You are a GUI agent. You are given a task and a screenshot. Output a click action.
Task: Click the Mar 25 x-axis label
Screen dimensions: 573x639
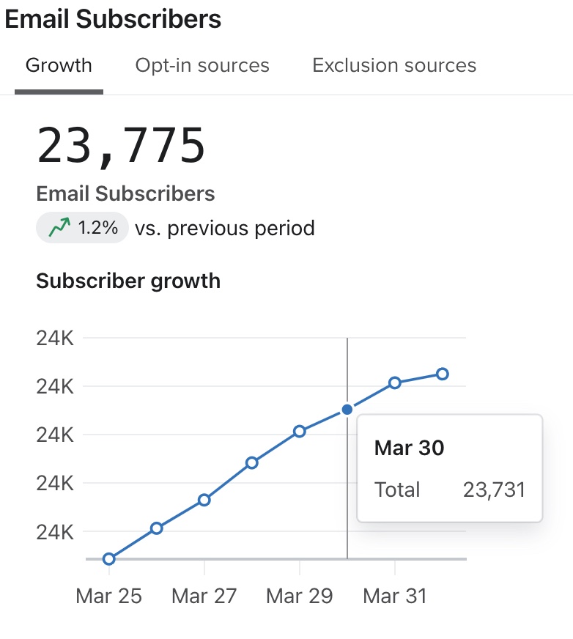[109, 596]
